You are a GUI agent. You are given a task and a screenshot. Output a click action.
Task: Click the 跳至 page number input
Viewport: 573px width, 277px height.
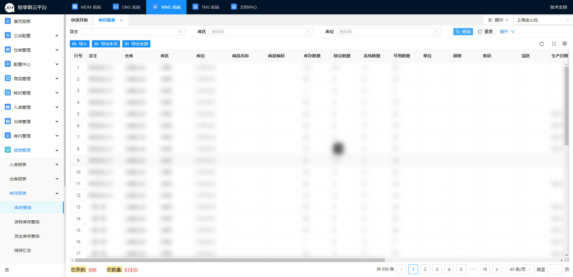[x=555, y=269]
